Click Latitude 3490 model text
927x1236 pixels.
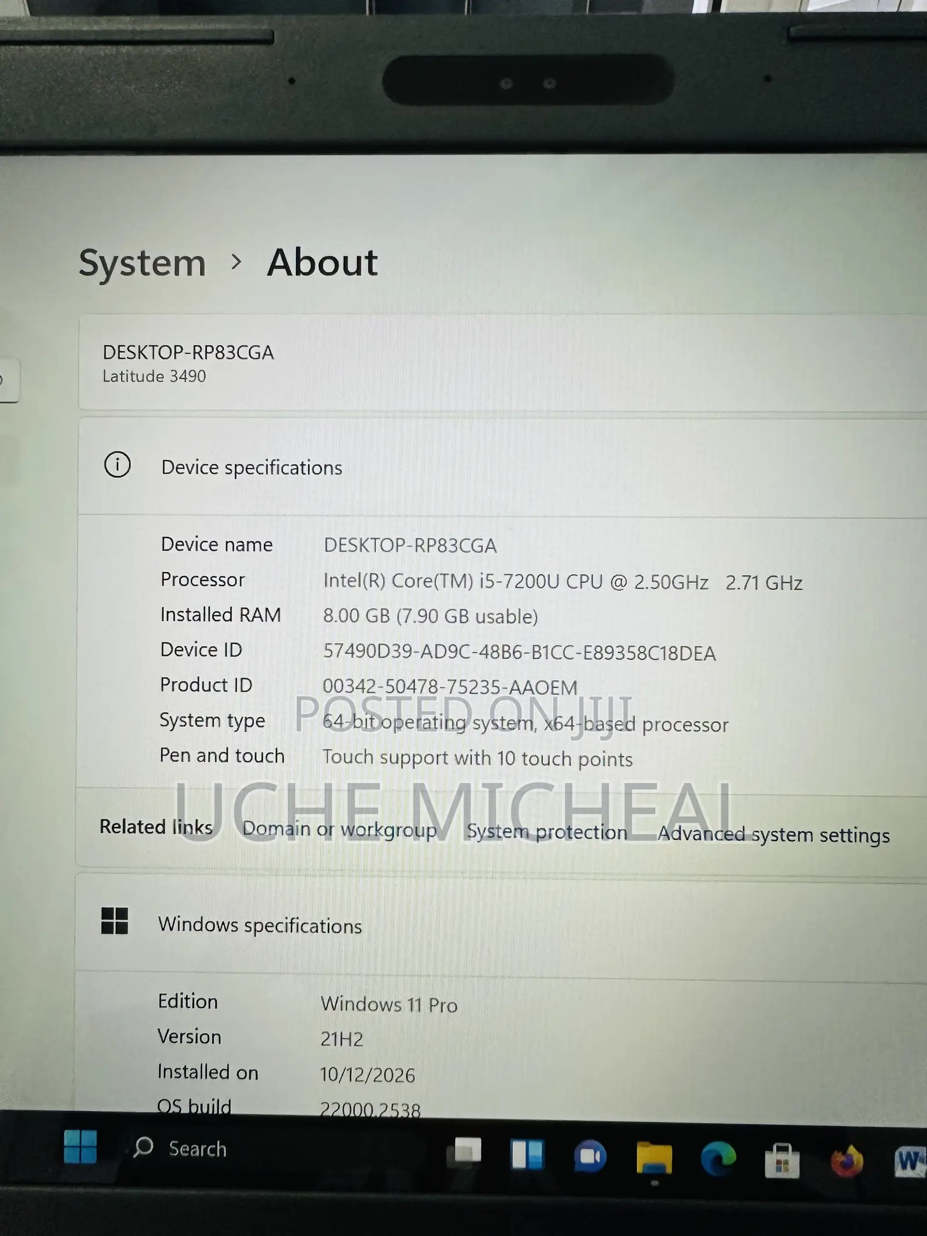pyautogui.click(x=154, y=376)
